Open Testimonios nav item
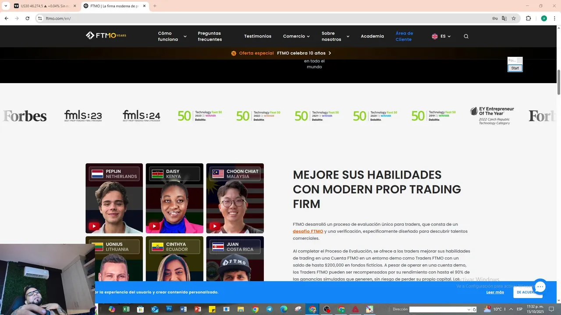Screen dimensions: 561x315 (258, 36)
